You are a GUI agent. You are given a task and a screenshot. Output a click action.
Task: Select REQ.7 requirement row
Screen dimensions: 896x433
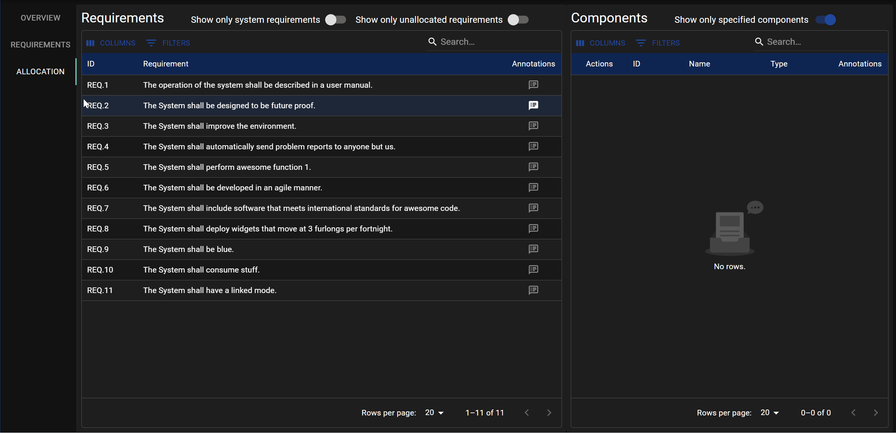[320, 208]
